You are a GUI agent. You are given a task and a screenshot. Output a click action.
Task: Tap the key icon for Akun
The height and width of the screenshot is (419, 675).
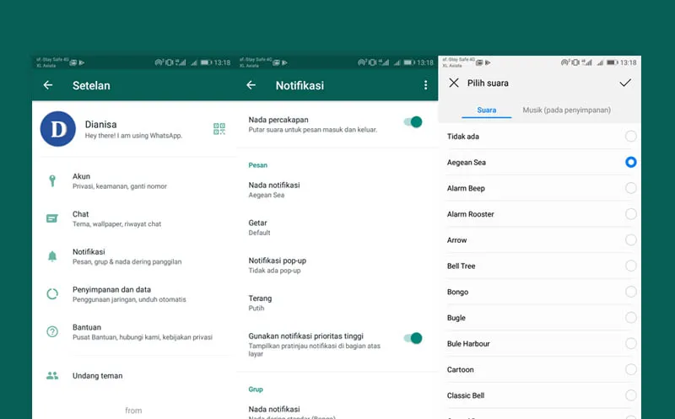52,180
